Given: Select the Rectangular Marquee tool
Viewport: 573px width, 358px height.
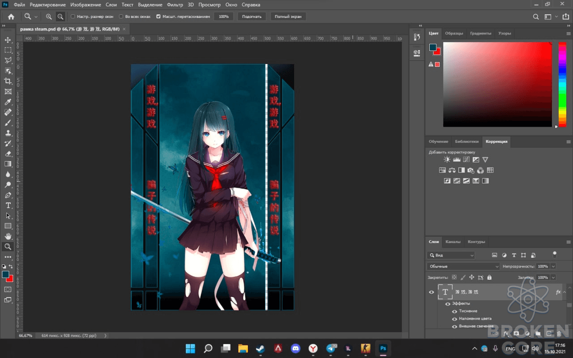Looking at the screenshot, I should [8, 50].
